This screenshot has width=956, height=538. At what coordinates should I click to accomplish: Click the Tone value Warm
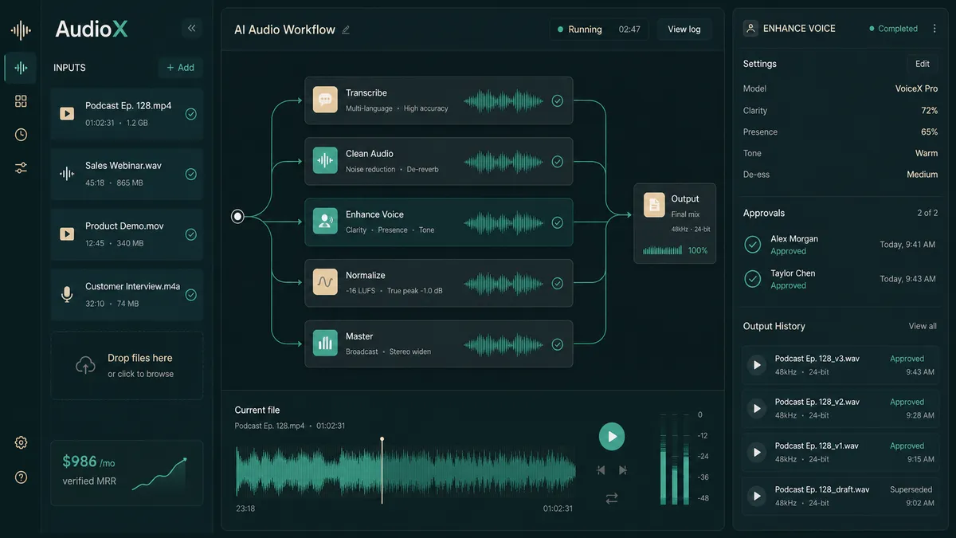(x=927, y=153)
